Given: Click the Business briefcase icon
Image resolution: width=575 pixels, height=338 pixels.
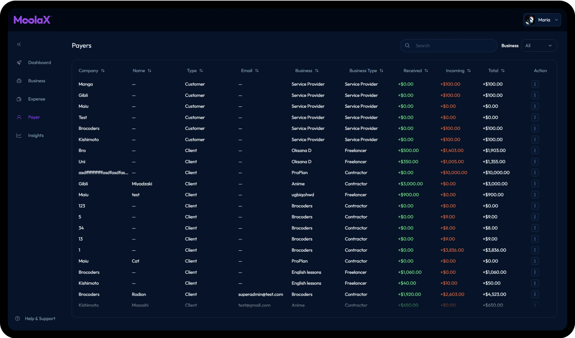Looking at the screenshot, I should (19, 81).
